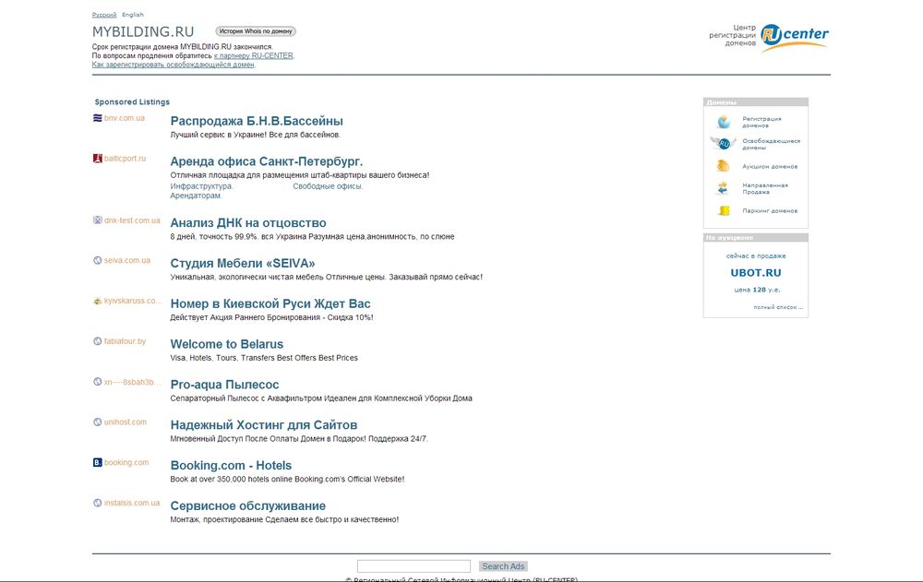Click the unihost.com favicon icon
Screen dimensions: 923x582
[97, 422]
